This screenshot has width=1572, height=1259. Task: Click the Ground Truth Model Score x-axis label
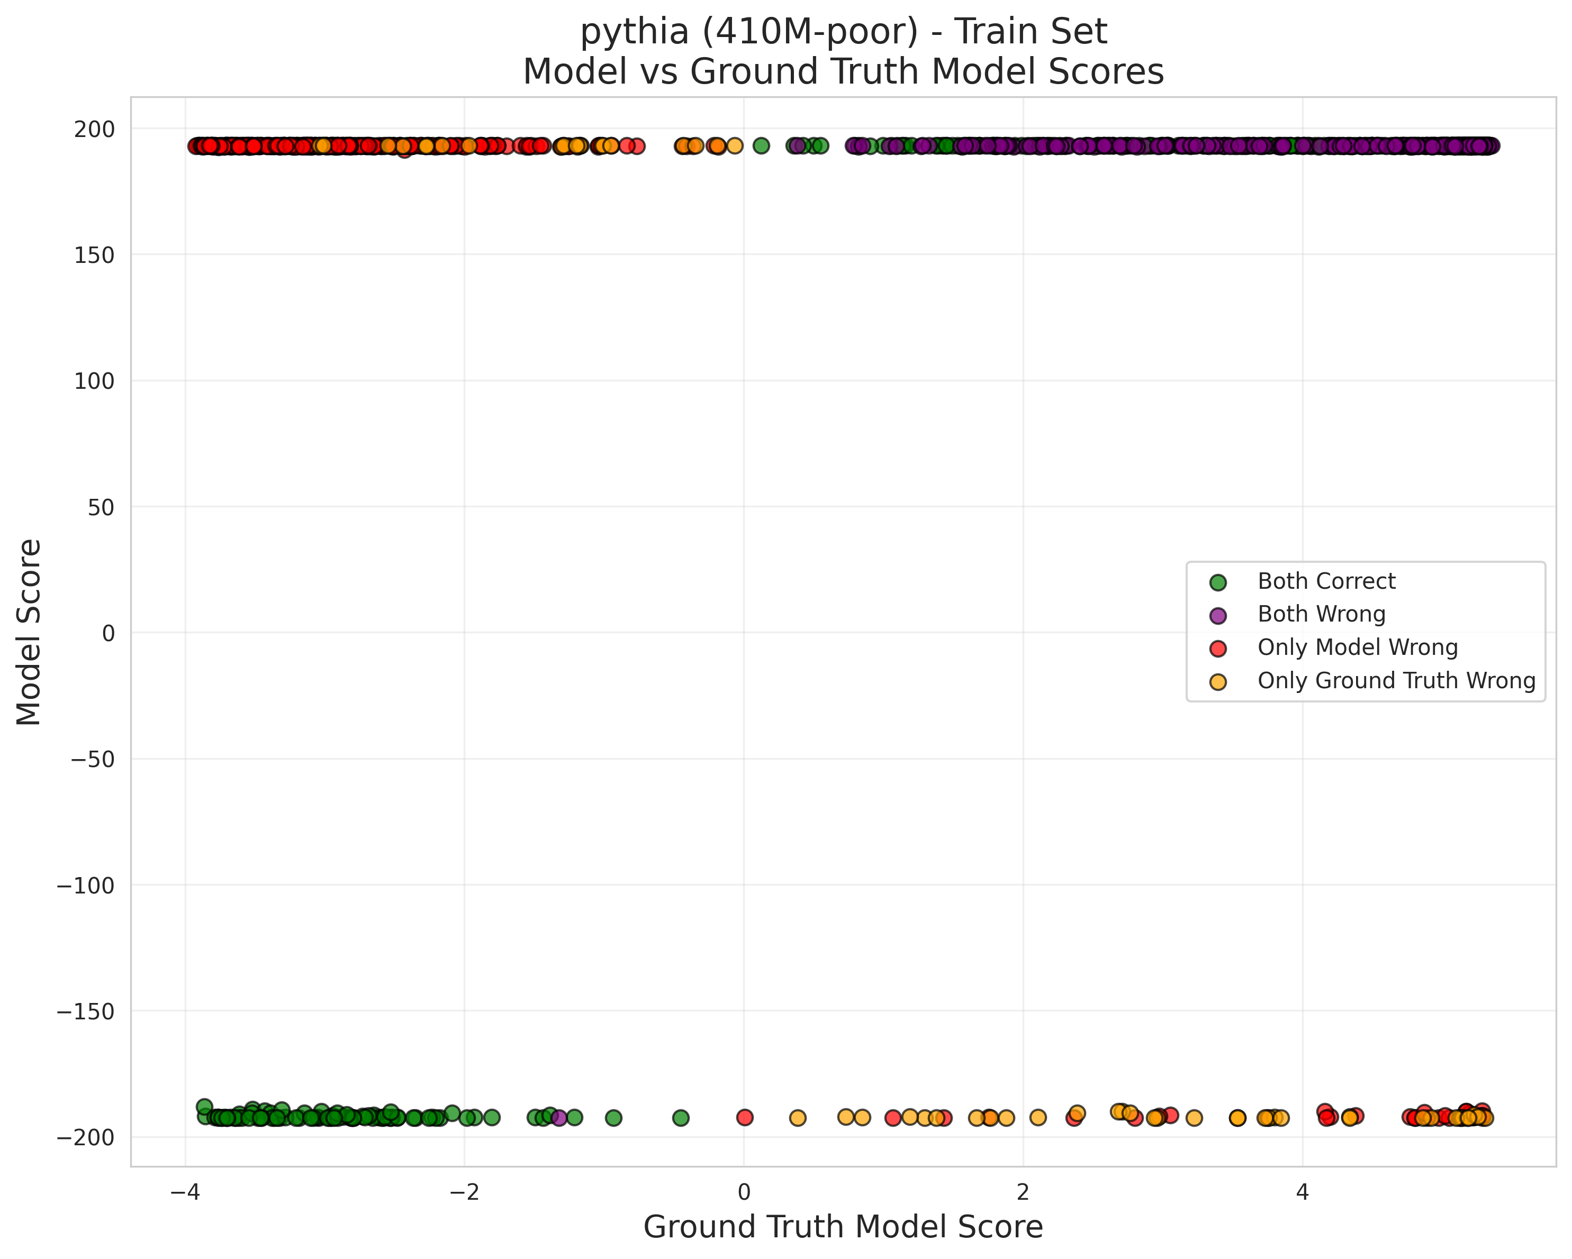point(843,1227)
